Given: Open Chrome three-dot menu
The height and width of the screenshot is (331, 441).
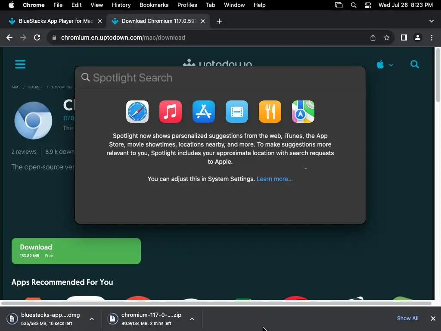Looking at the screenshot, I should (x=432, y=37).
